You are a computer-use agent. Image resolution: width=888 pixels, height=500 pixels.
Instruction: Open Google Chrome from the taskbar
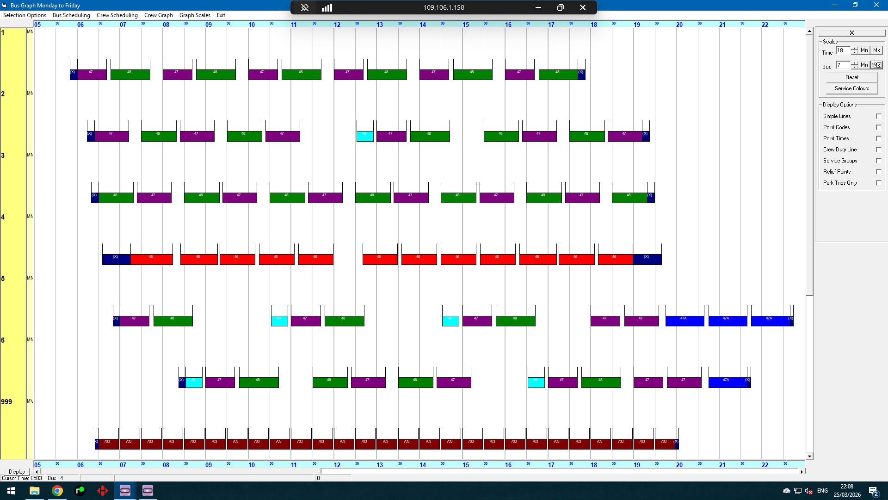pyautogui.click(x=57, y=491)
